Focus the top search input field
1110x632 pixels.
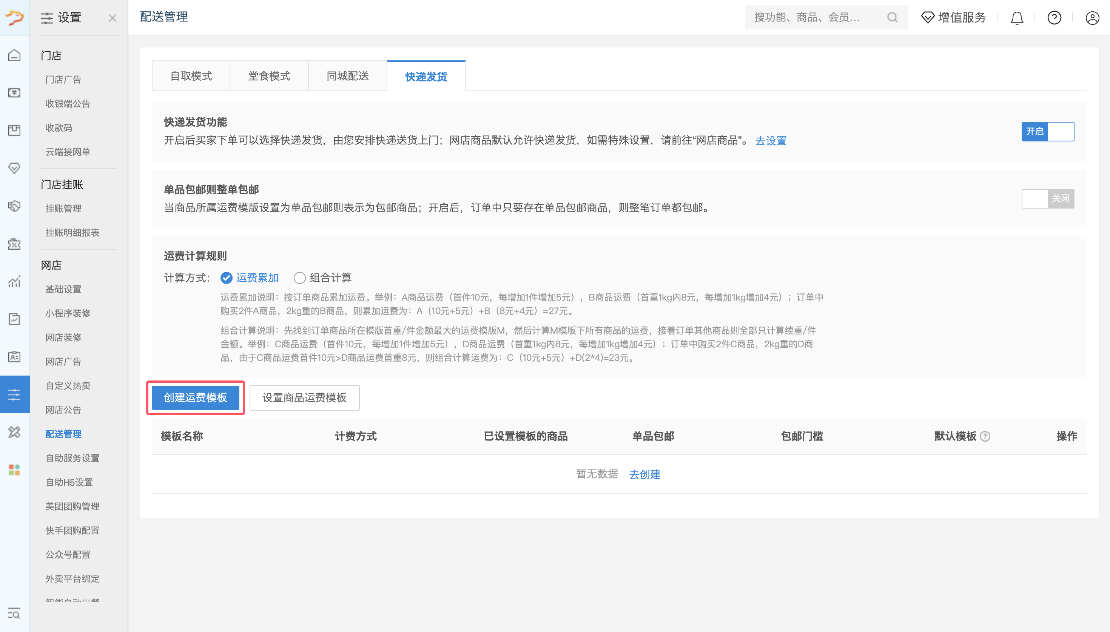tap(813, 17)
